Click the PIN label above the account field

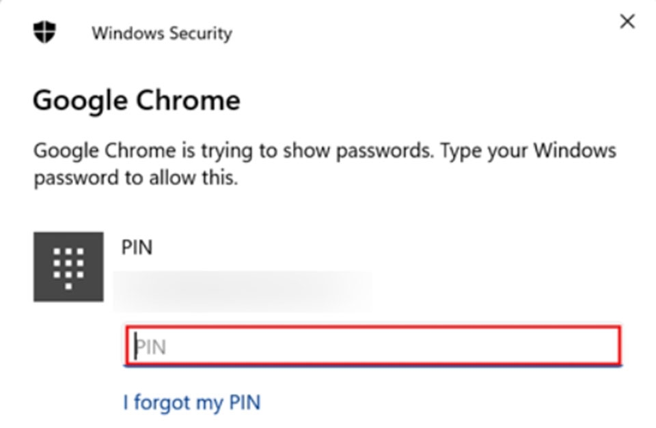point(137,247)
